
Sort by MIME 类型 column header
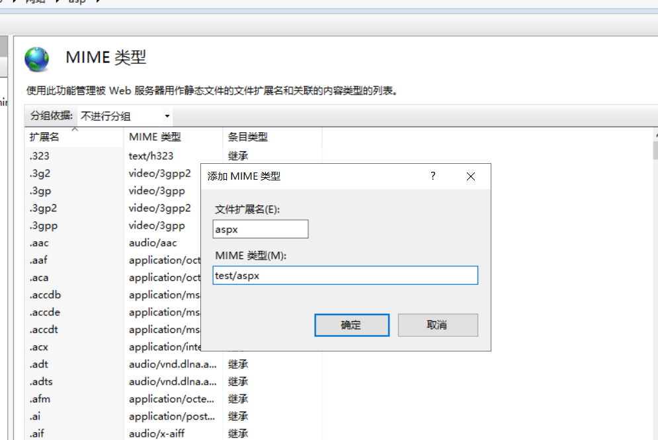[155, 137]
